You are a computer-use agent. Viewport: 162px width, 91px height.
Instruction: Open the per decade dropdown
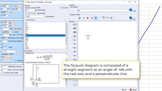pyautogui.click(x=19, y=29)
